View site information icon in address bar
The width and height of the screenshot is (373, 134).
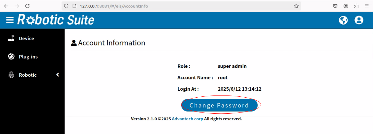74,6
